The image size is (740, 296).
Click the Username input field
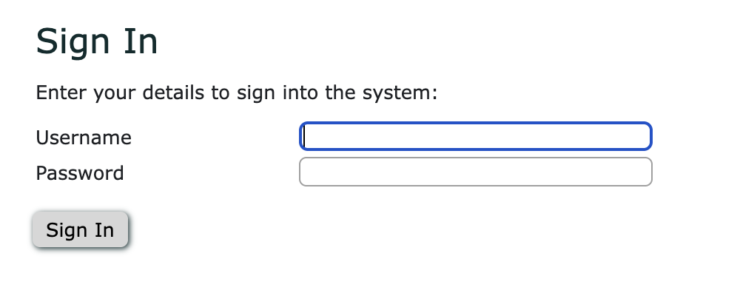tap(475, 136)
